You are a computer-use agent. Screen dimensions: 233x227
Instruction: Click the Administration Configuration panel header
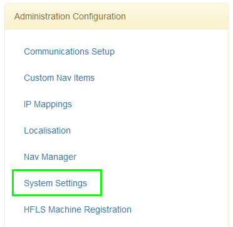116,16
